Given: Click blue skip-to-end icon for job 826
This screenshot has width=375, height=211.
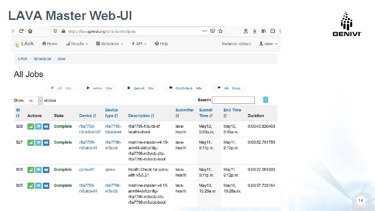Looking at the screenshot, I should click(x=46, y=170).
